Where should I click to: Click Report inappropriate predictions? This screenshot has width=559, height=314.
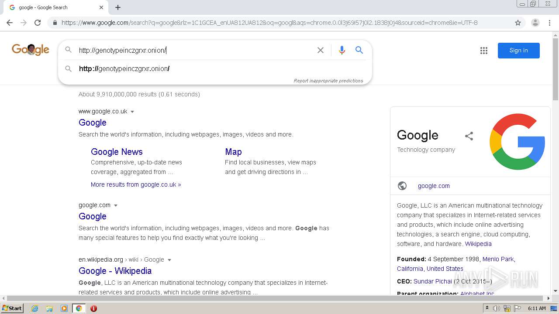click(x=328, y=81)
